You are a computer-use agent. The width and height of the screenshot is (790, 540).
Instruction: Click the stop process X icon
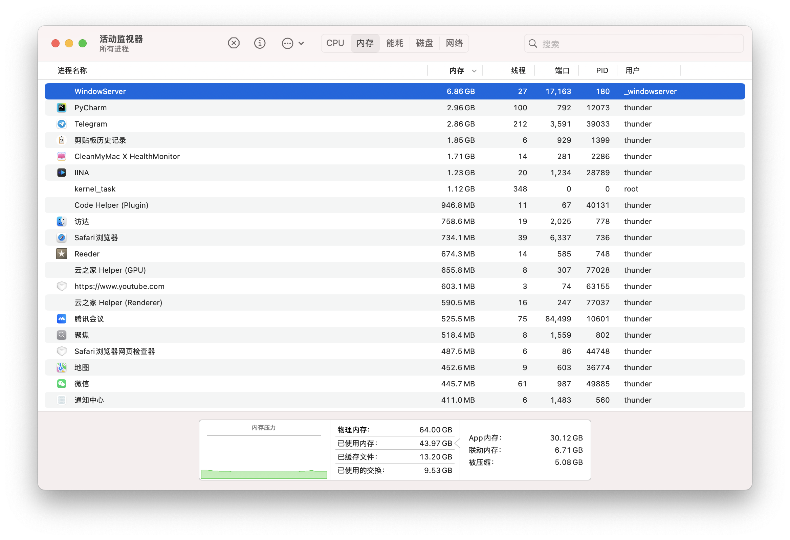pos(234,43)
